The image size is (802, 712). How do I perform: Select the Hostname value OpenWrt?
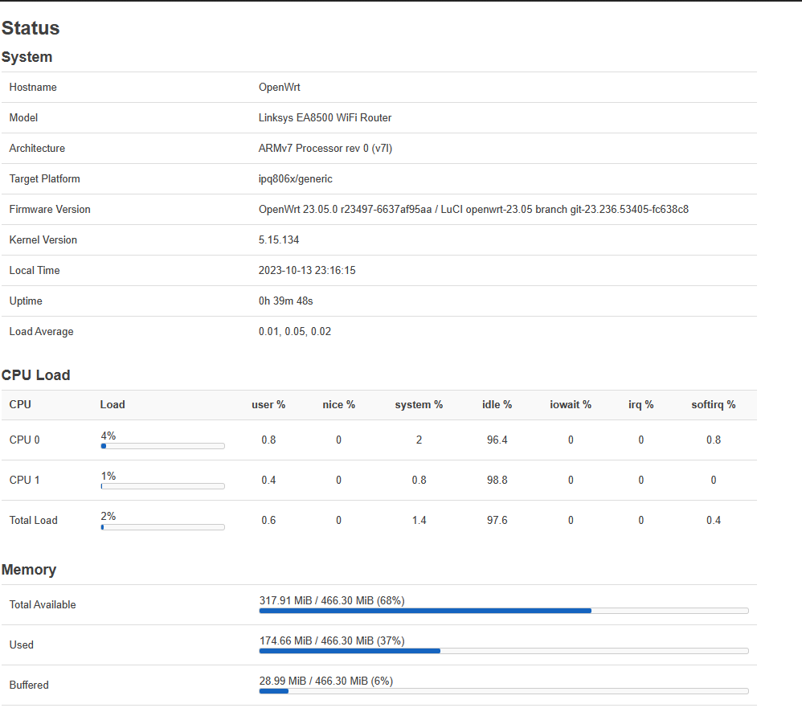pos(280,87)
